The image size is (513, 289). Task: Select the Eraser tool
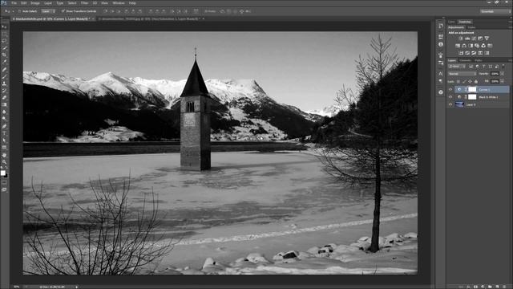click(5, 98)
